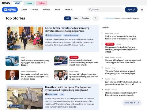Image resolution: width=147 pixels, height=110 pixels.
Task: Click Rugby League label in Just In
Action: (110, 57)
